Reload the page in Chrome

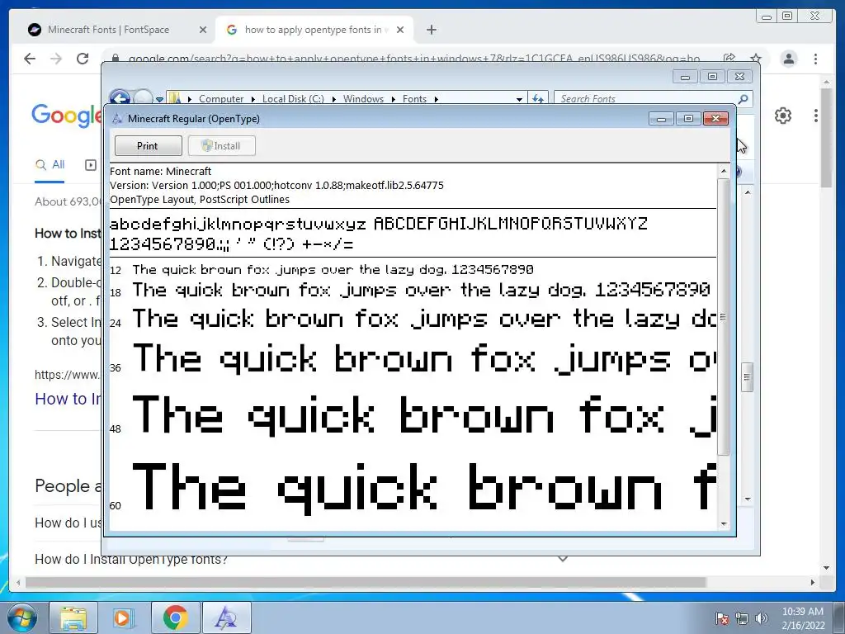coord(83,59)
